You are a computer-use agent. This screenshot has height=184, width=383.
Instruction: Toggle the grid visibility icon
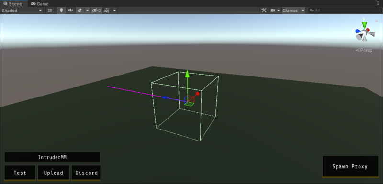click(107, 11)
